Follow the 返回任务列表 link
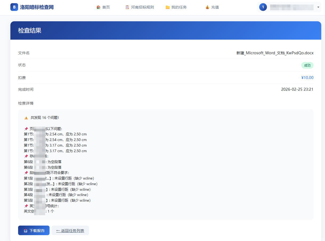Image resolution: width=325 pixels, height=241 pixels. tap(70, 230)
